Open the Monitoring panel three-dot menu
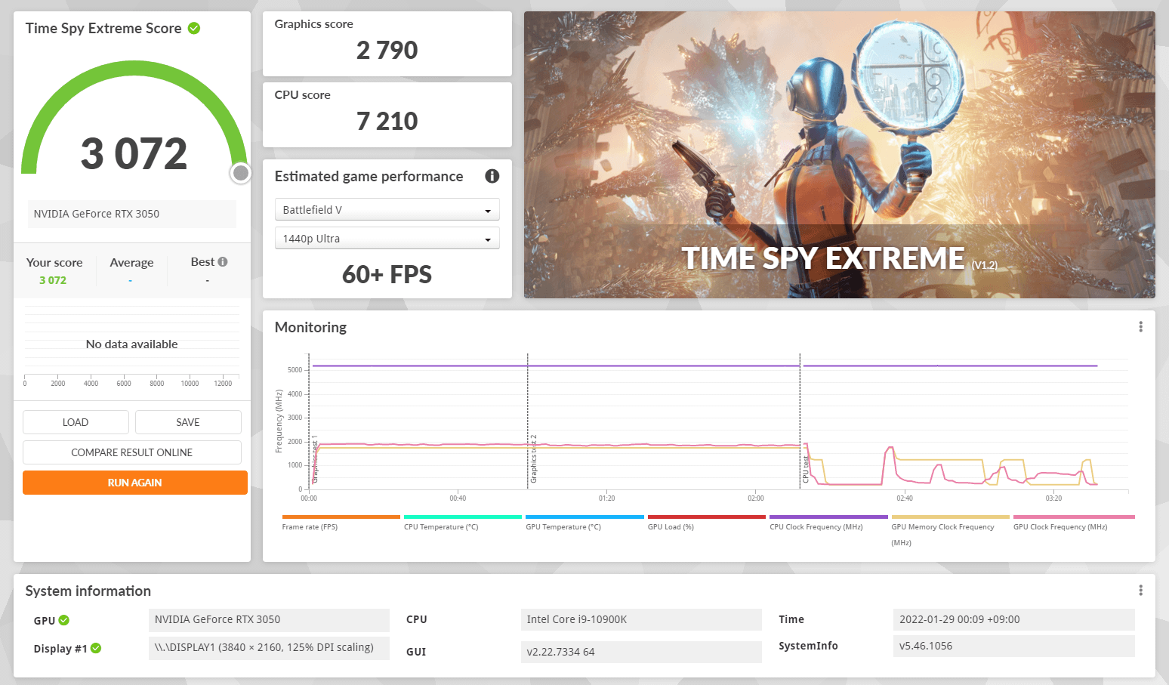Screen dimensions: 1169x685 [x=1140, y=327]
